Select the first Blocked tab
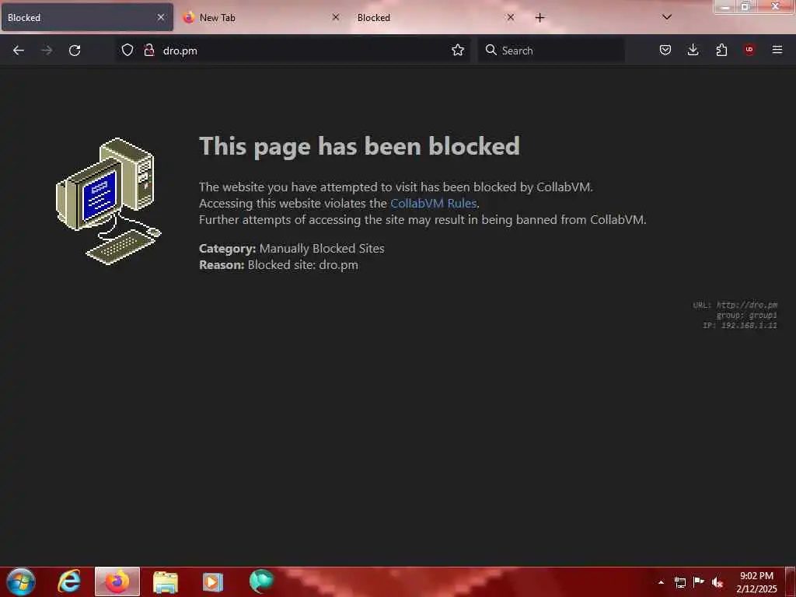796x597 pixels. 87,18
